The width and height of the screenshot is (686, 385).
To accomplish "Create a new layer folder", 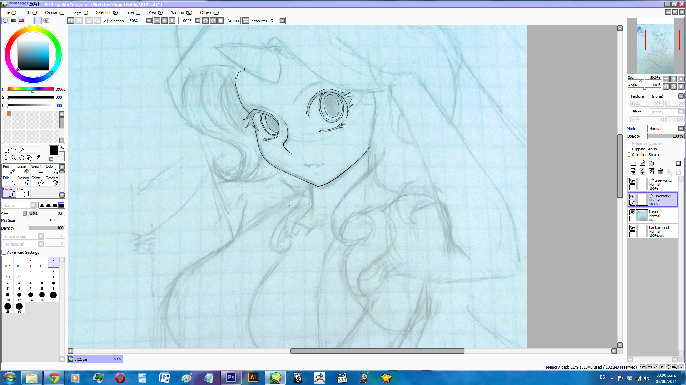I will pos(651,163).
